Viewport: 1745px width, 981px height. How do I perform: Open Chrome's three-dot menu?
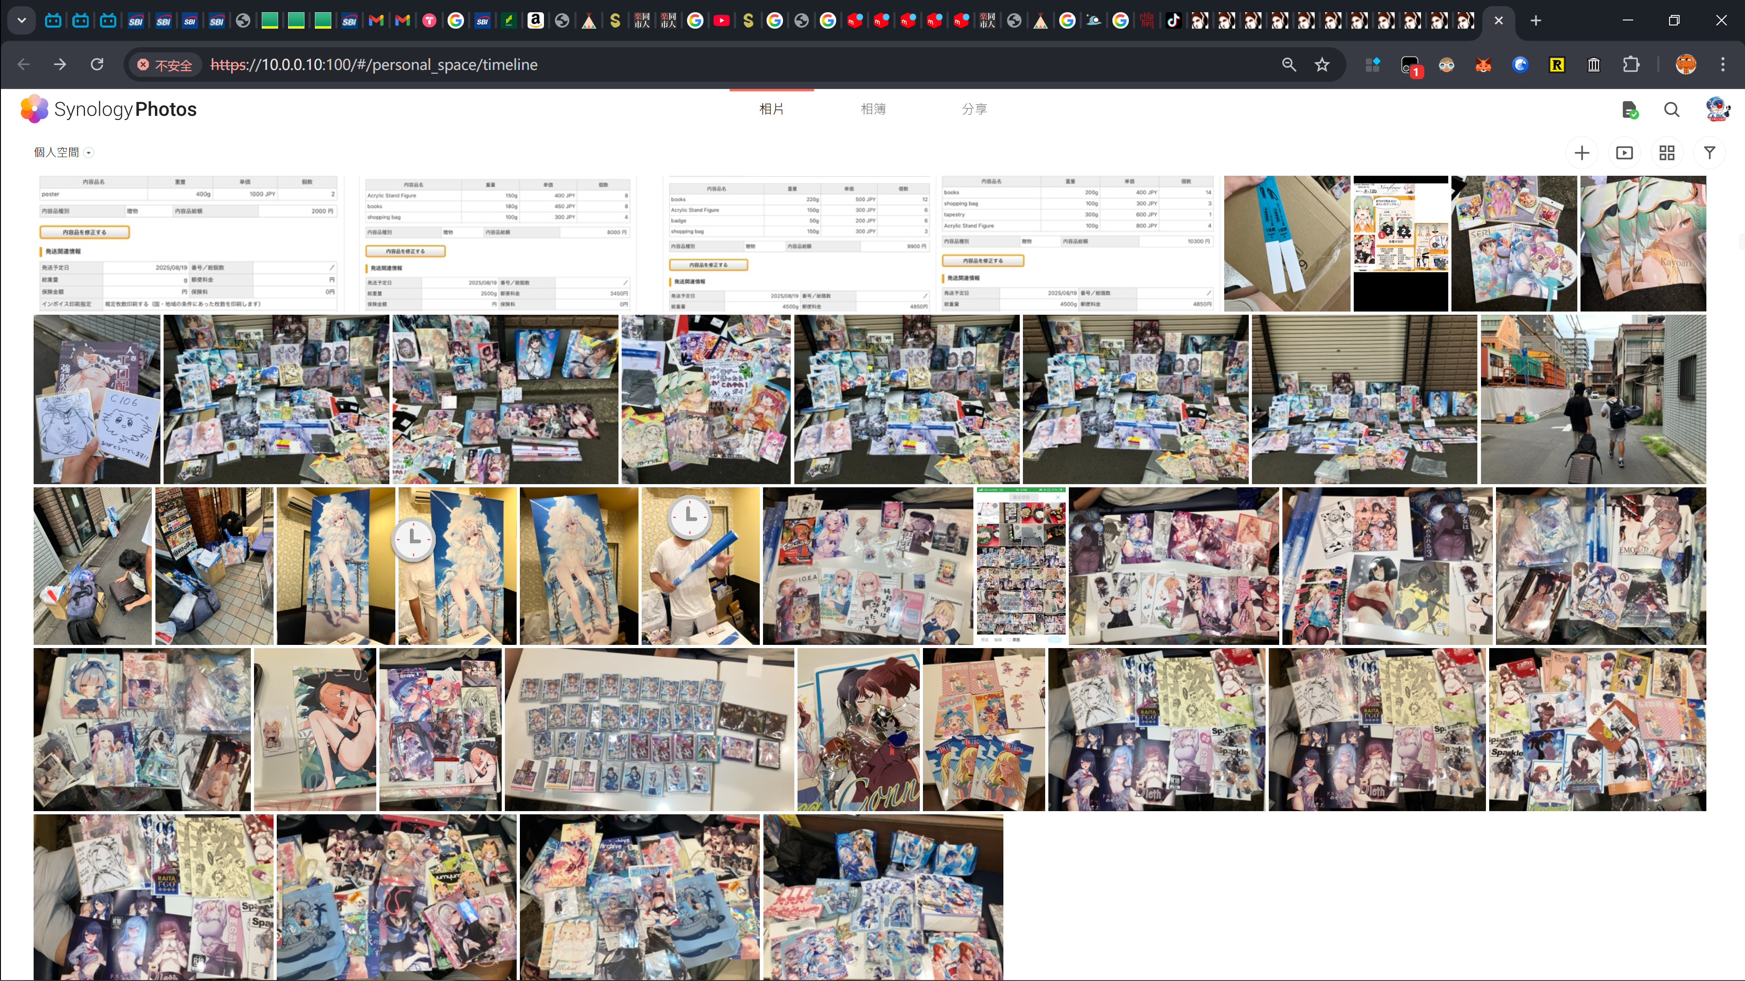[x=1723, y=64]
